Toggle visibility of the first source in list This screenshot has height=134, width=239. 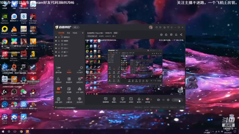(x=56, y=37)
